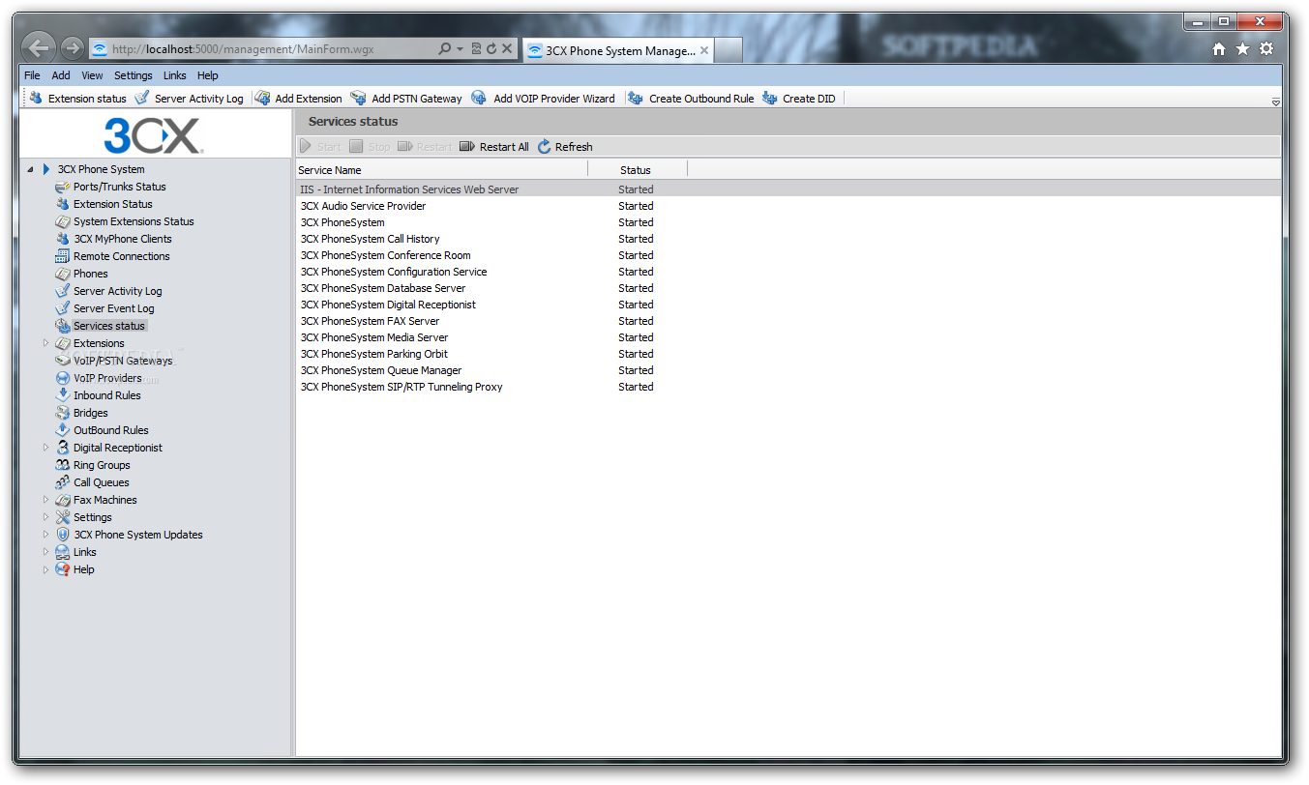
Task: Click Digital Receptionist icon in tree
Action: click(x=63, y=448)
